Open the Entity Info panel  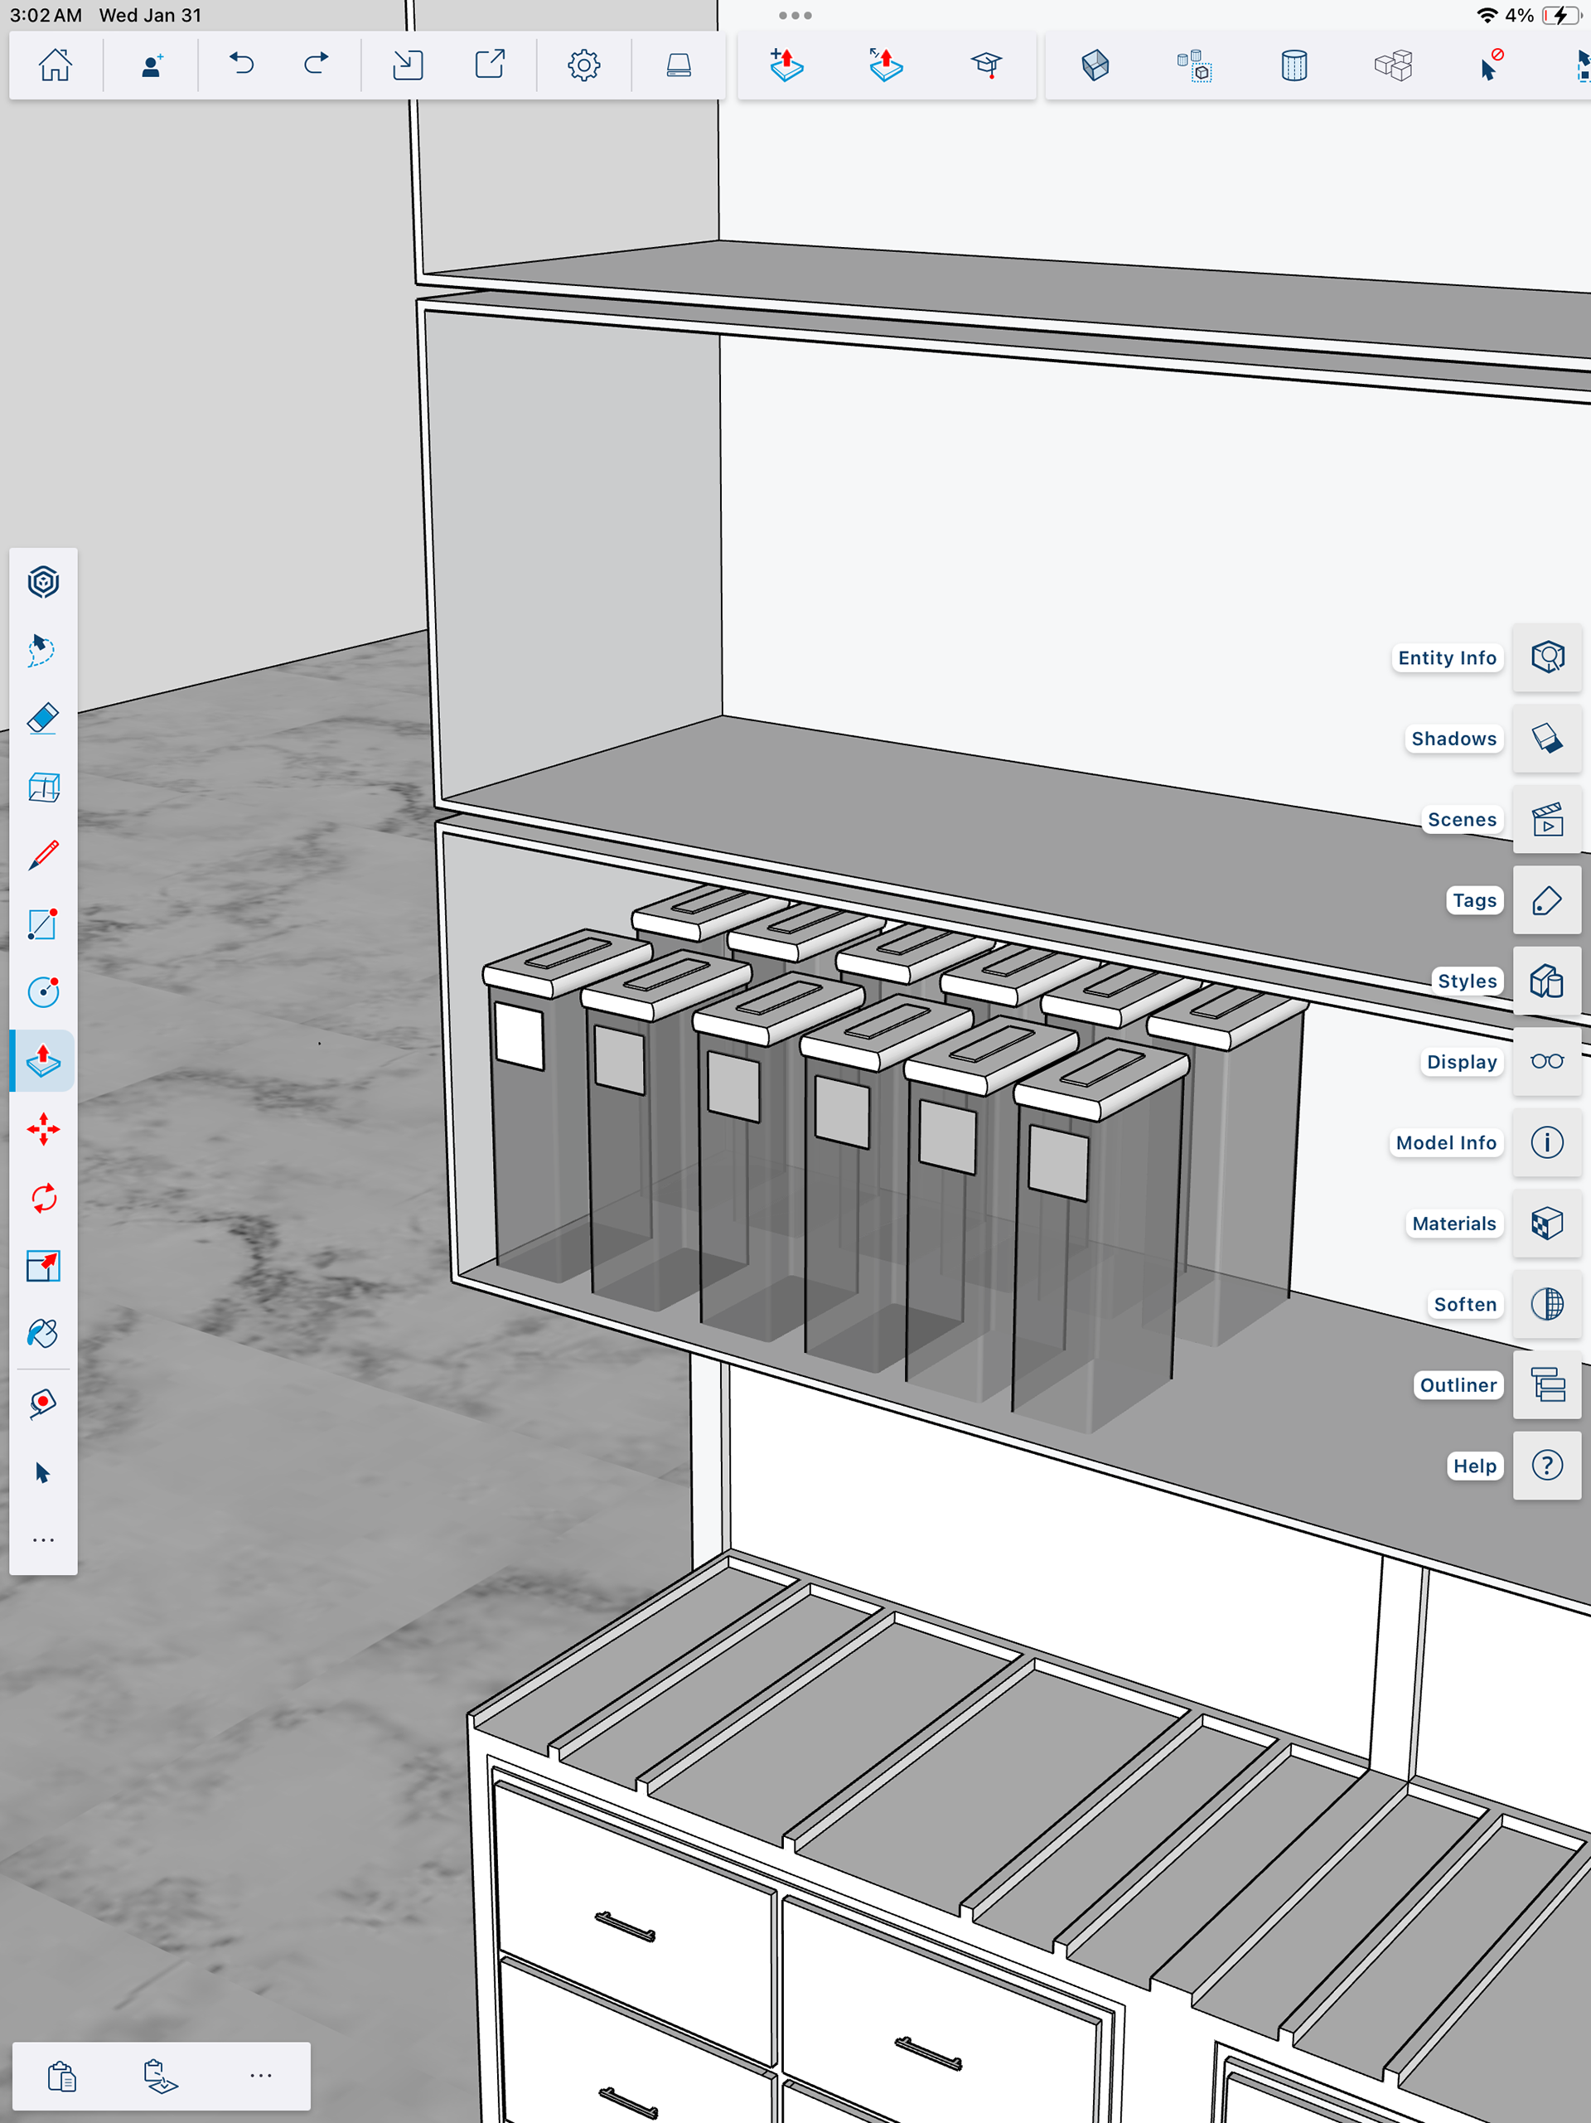coord(1546,657)
